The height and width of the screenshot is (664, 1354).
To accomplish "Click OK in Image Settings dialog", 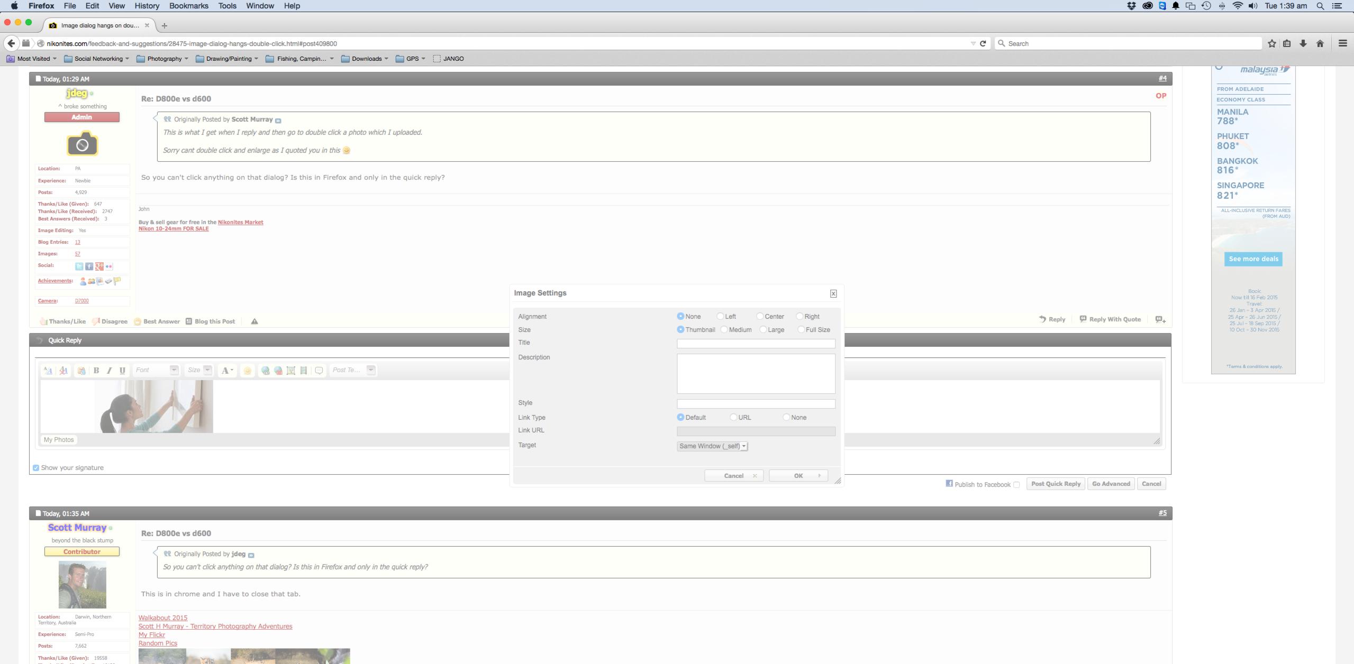I will pos(798,476).
